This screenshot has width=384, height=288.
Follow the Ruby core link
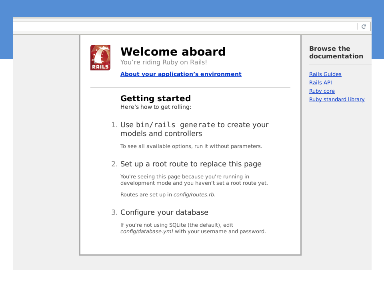(322, 91)
